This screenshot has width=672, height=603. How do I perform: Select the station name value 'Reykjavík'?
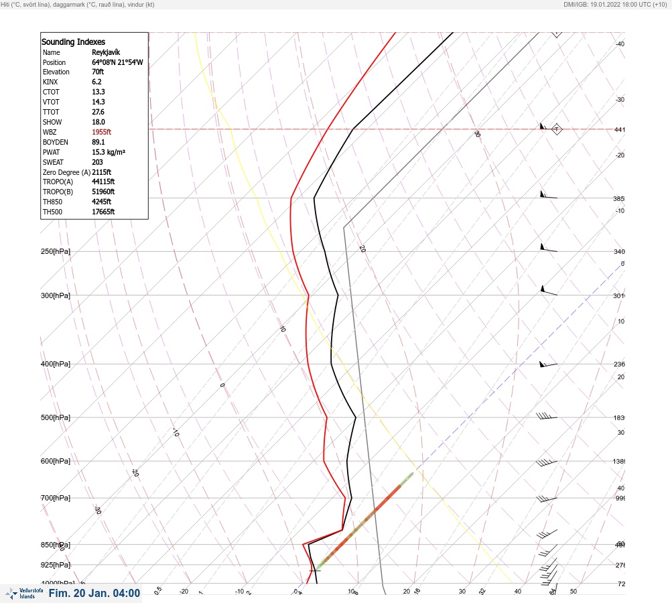tap(106, 52)
